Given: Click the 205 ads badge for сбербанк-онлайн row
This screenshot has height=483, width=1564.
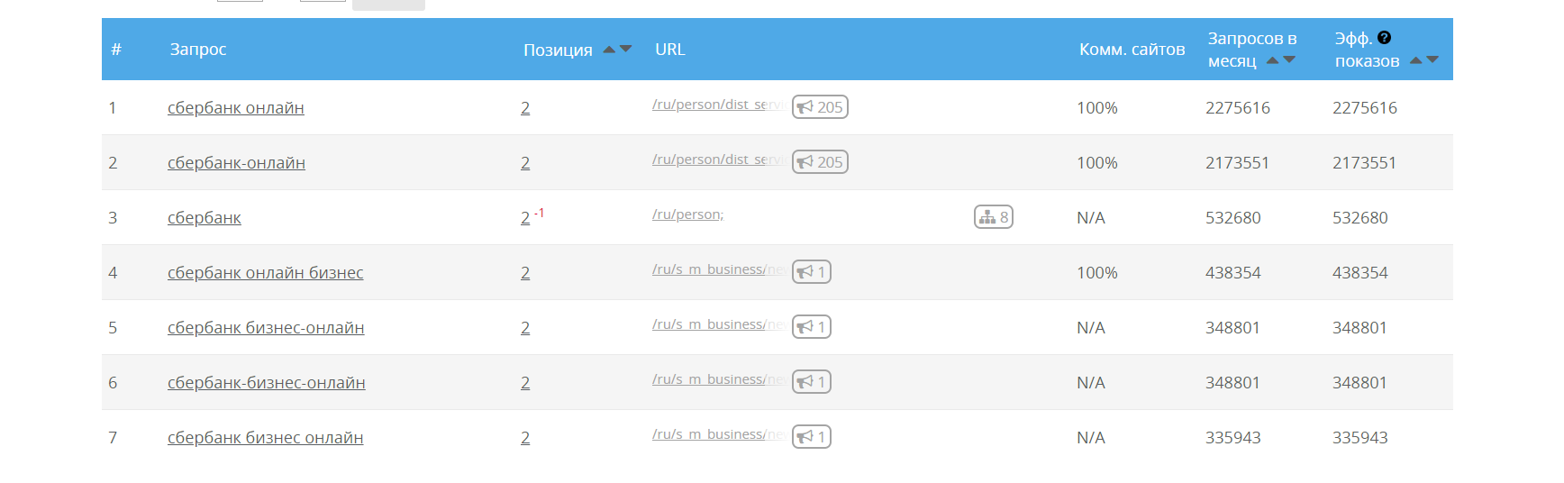Looking at the screenshot, I should tap(820, 162).
